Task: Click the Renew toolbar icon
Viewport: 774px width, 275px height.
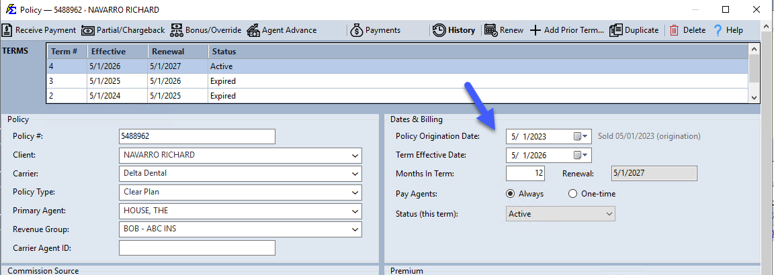Action: pyautogui.click(x=490, y=30)
